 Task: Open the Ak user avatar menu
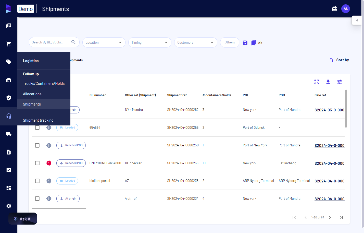coord(346,9)
